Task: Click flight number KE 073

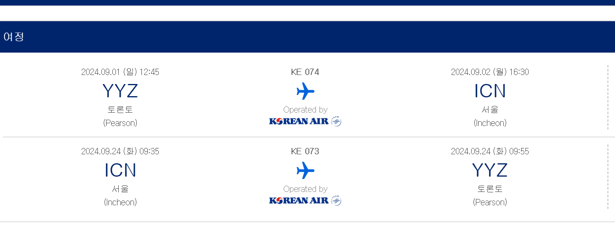Action: (x=305, y=152)
